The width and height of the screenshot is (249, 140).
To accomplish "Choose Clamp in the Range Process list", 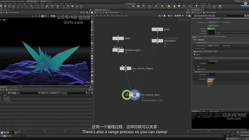I will (x=210, y=84).
